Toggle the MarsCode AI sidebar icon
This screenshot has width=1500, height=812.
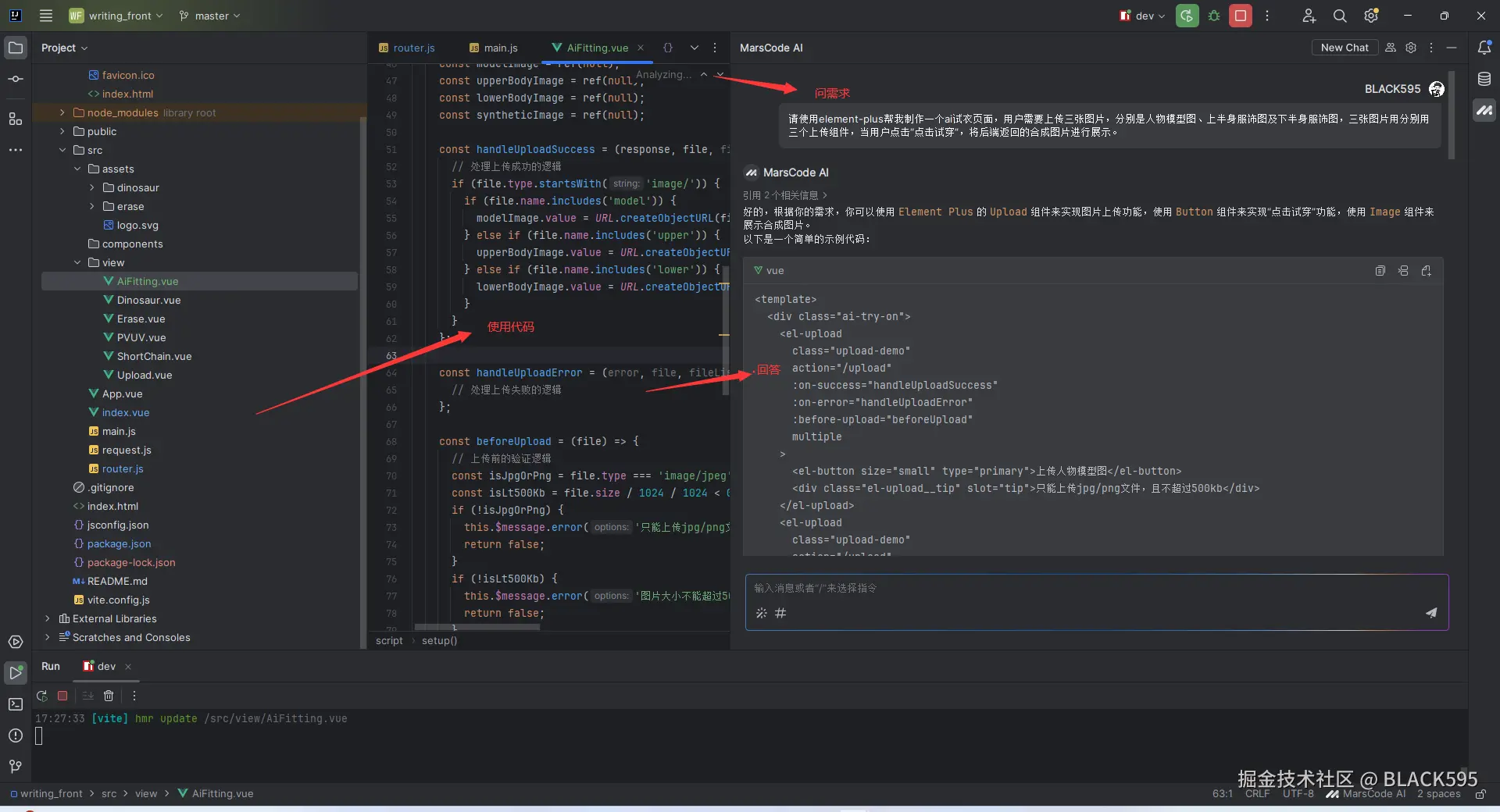point(1484,110)
